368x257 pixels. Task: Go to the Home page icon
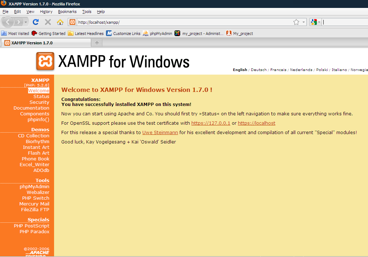(x=60, y=22)
